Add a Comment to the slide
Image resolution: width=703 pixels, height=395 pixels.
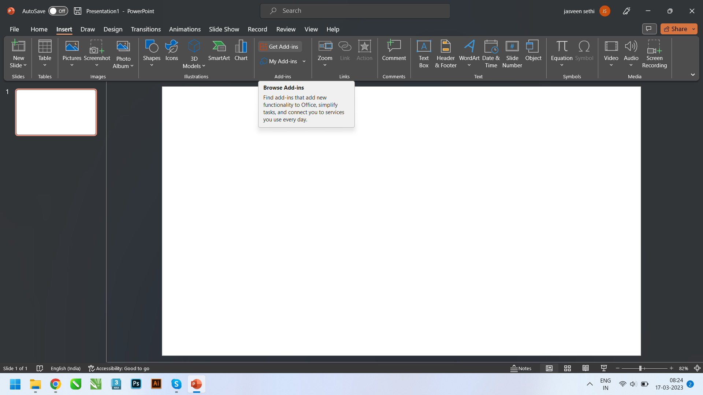click(394, 50)
